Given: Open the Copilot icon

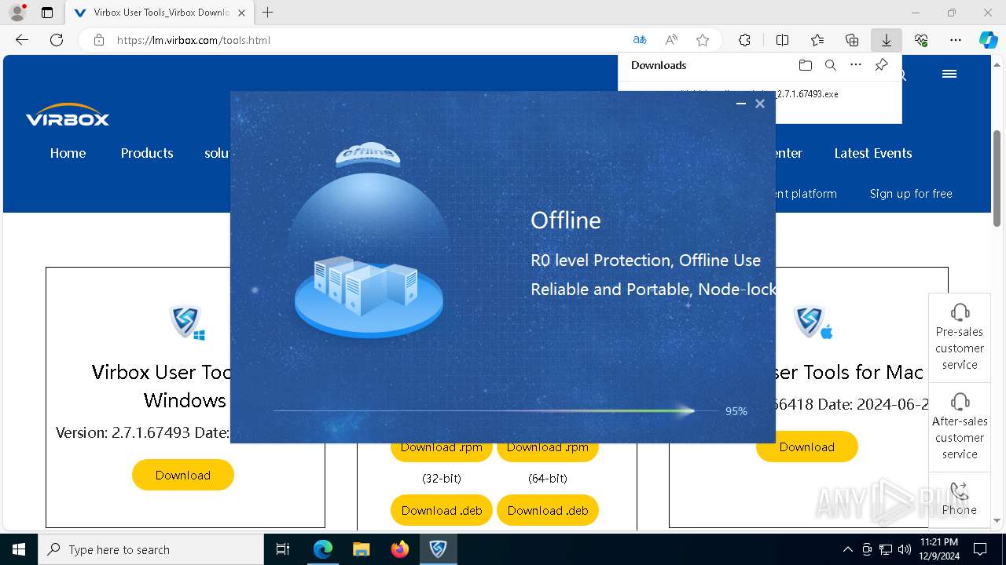Looking at the screenshot, I should (x=989, y=40).
